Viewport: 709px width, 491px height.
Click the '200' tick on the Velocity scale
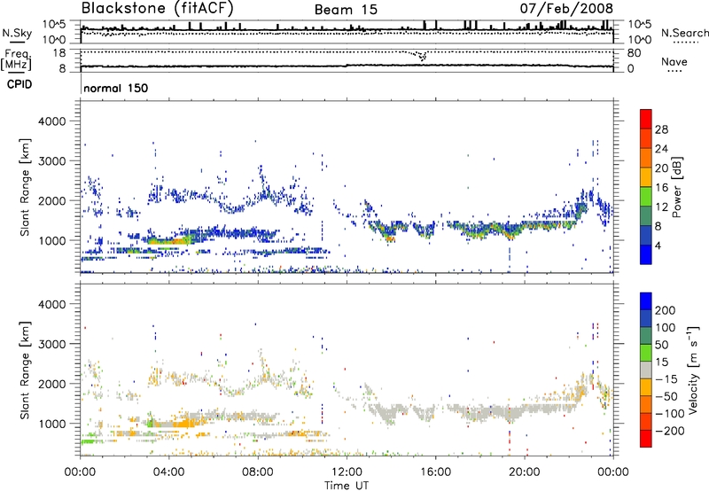coord(666,310)
